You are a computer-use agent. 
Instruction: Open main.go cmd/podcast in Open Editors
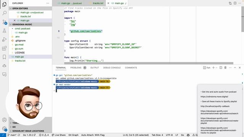pos(30,13)
